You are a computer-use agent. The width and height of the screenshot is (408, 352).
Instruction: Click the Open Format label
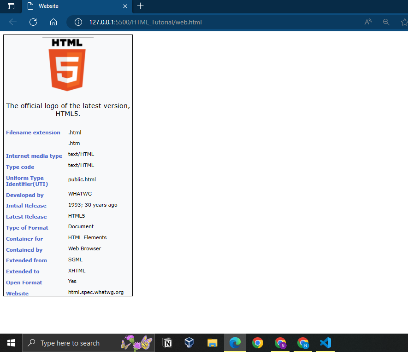(x=24, y=283)
